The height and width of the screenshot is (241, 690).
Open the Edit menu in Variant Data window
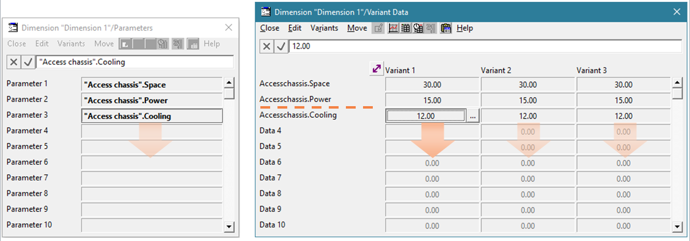point(295,28)
